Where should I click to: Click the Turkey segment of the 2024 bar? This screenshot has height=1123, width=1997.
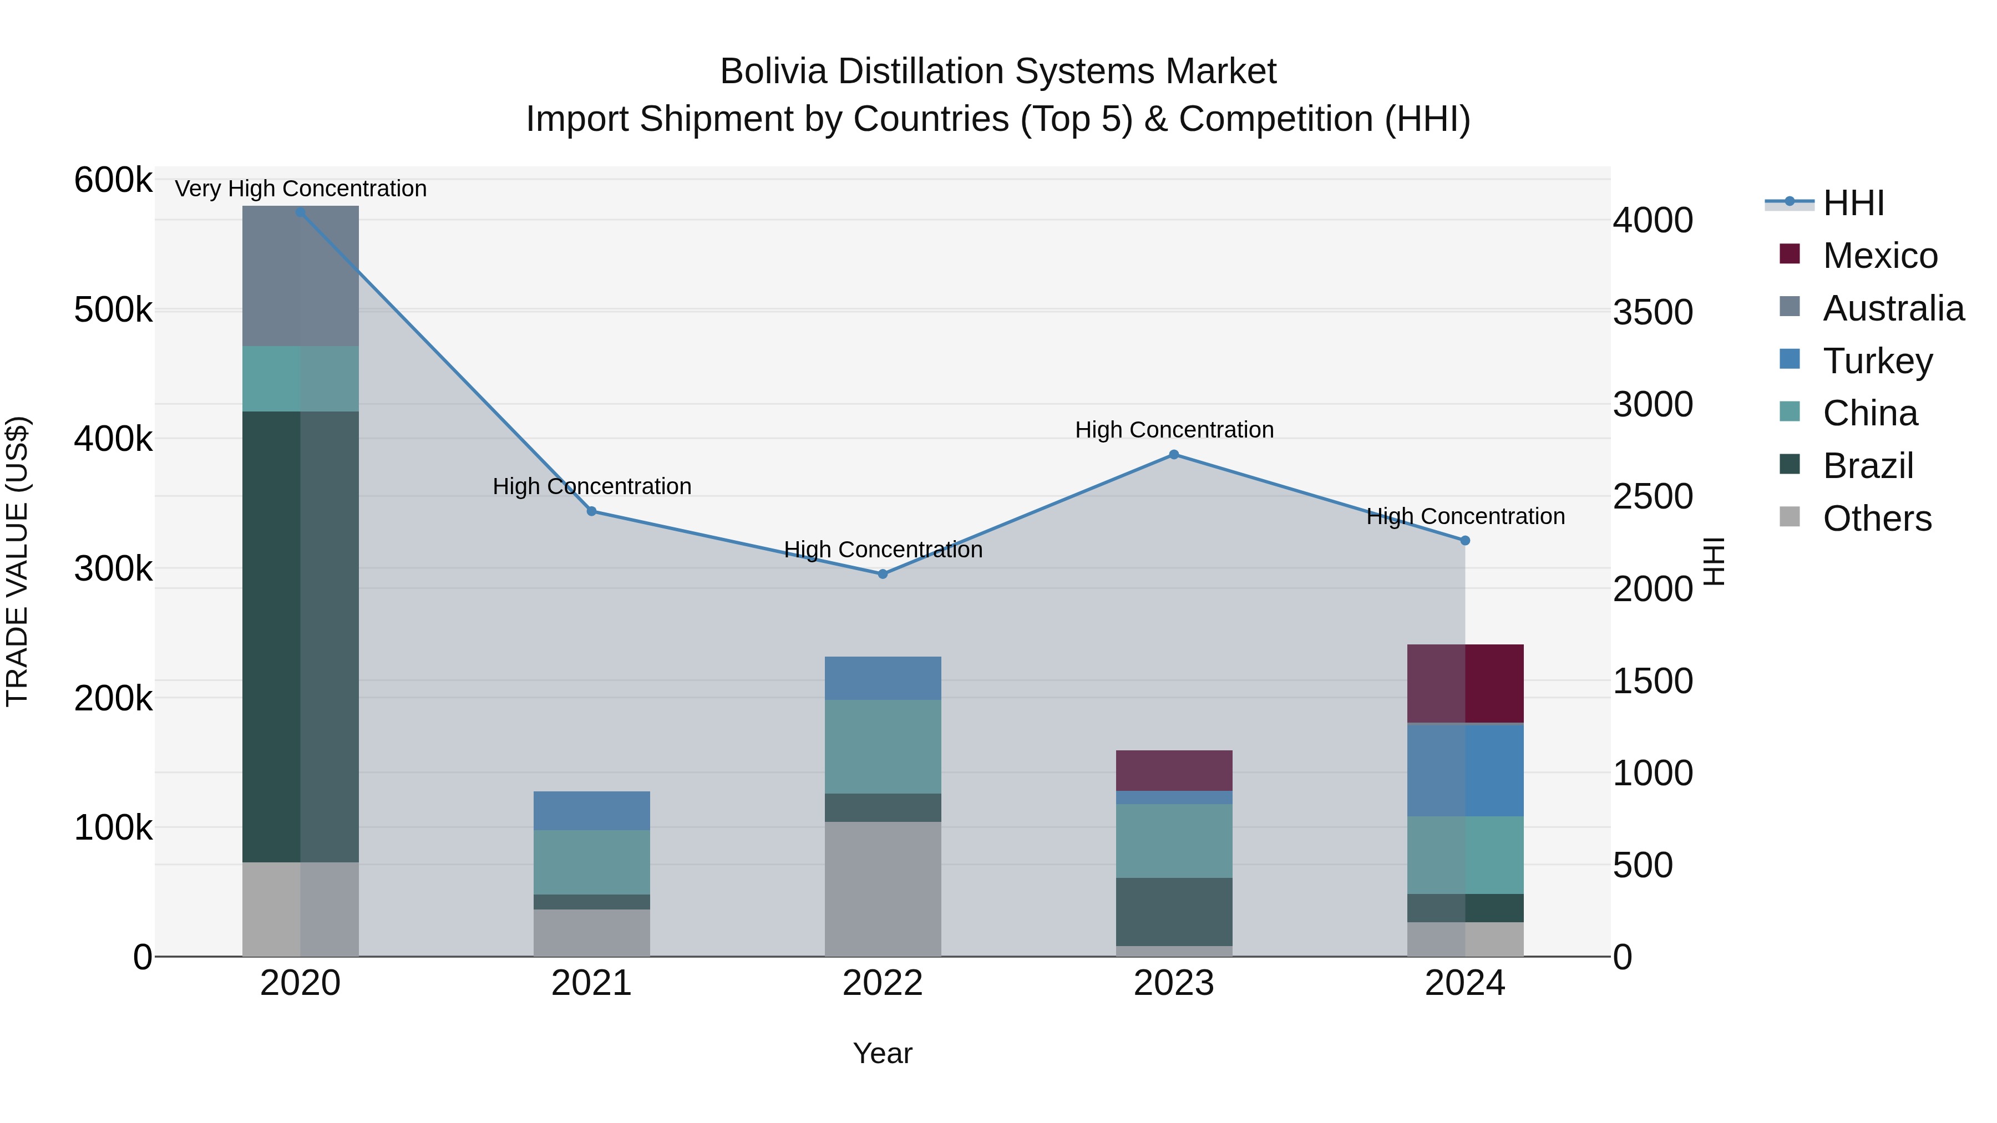pyautogui.click(x=1465, y=770)
